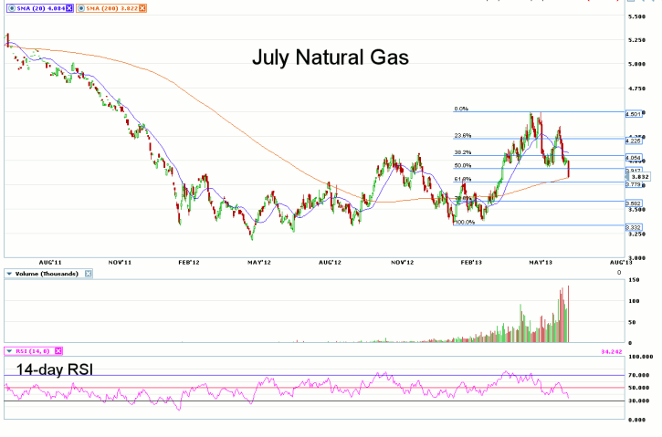Collapse the Volume (Thousands) panel arrow
Image resolution: width=662 pixels, height=437 pixels.
click(9, 274)
